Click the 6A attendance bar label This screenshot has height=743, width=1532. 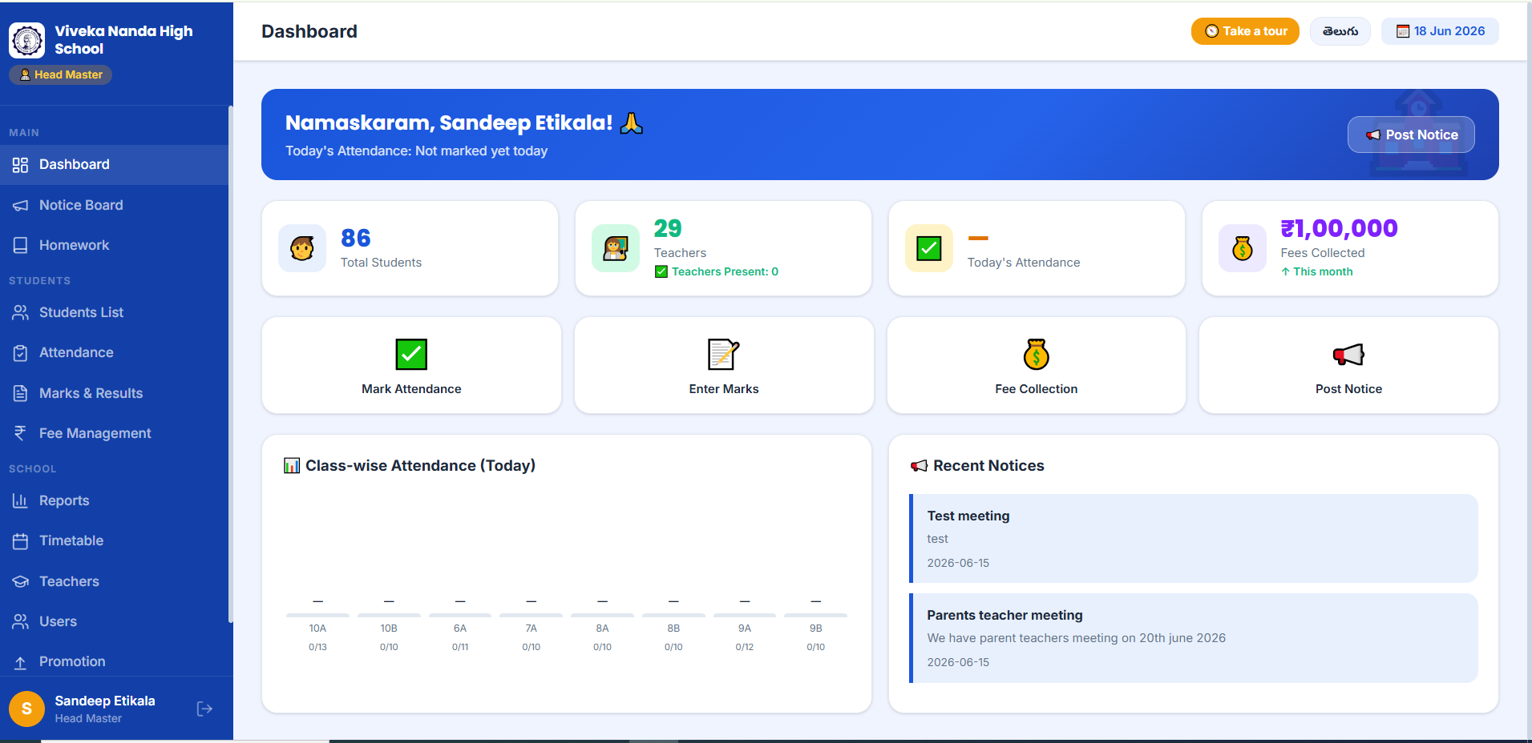click(460, 629)
